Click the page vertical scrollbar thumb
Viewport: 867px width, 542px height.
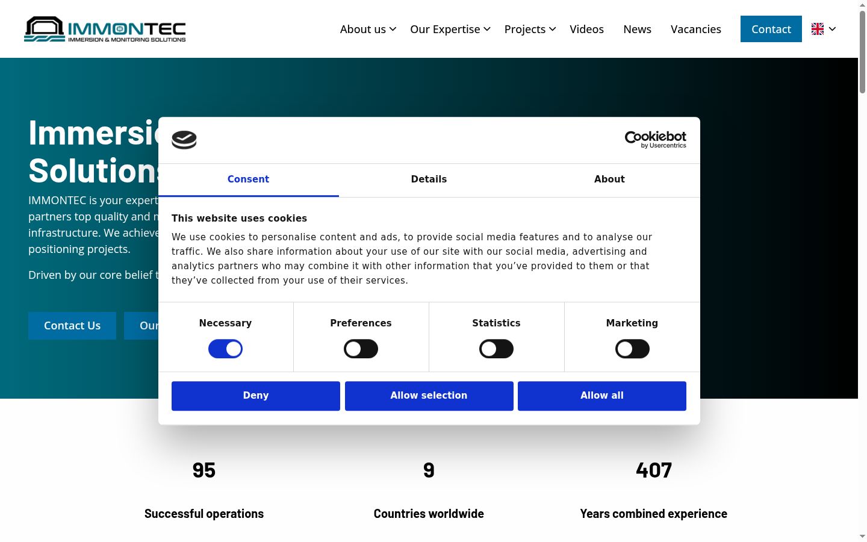point(862,52)
